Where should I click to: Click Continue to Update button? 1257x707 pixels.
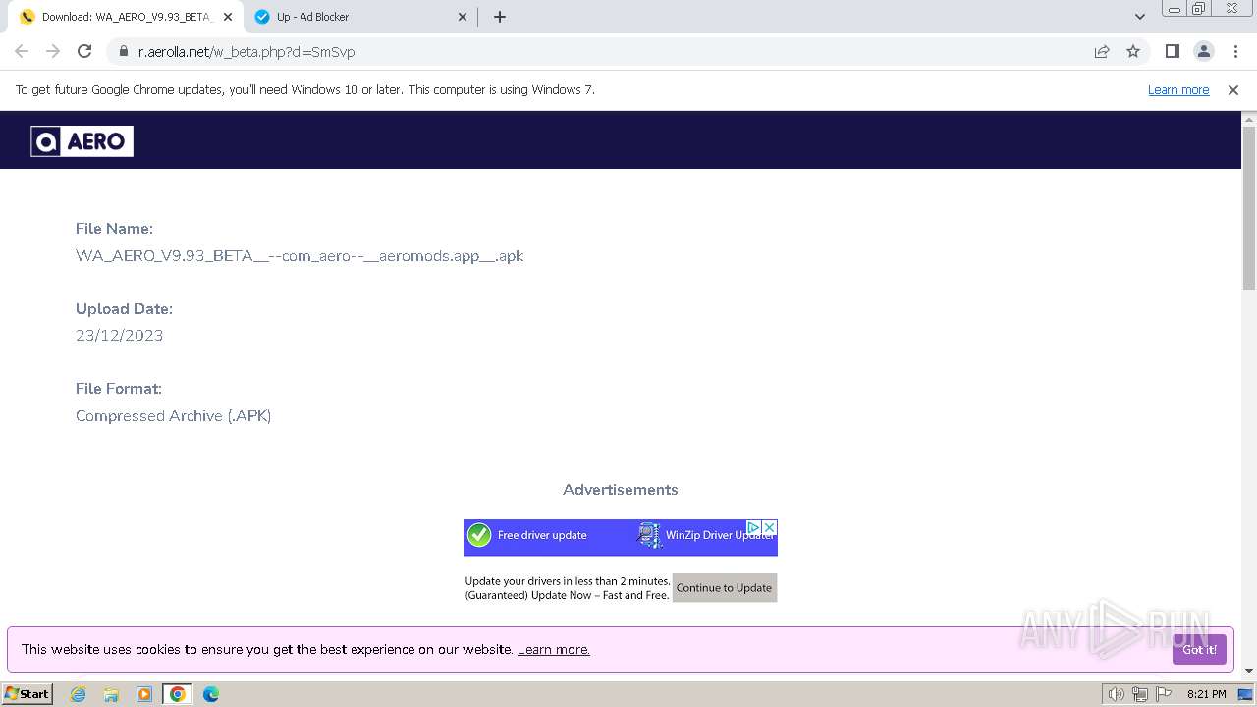point(725,588)
